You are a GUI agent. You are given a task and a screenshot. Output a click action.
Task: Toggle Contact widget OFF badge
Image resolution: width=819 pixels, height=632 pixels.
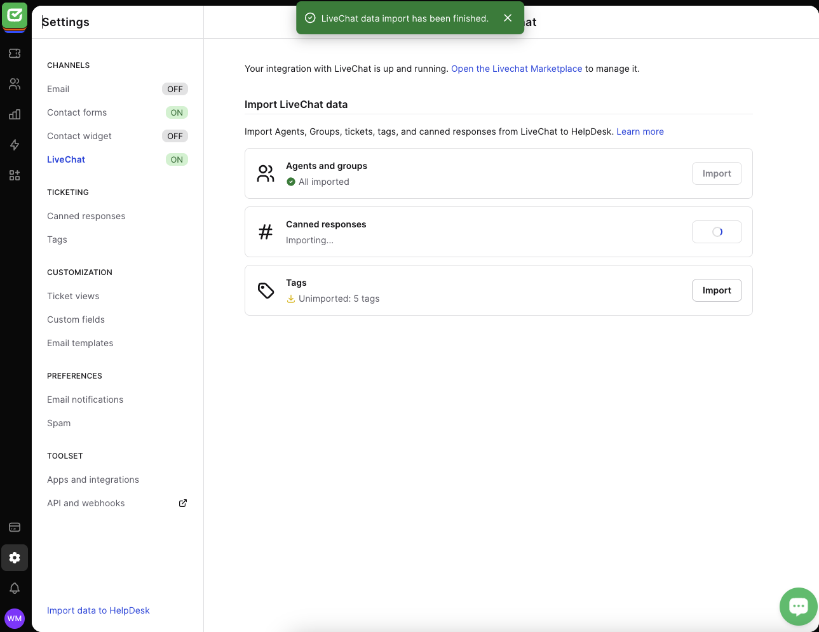point(175,136)
